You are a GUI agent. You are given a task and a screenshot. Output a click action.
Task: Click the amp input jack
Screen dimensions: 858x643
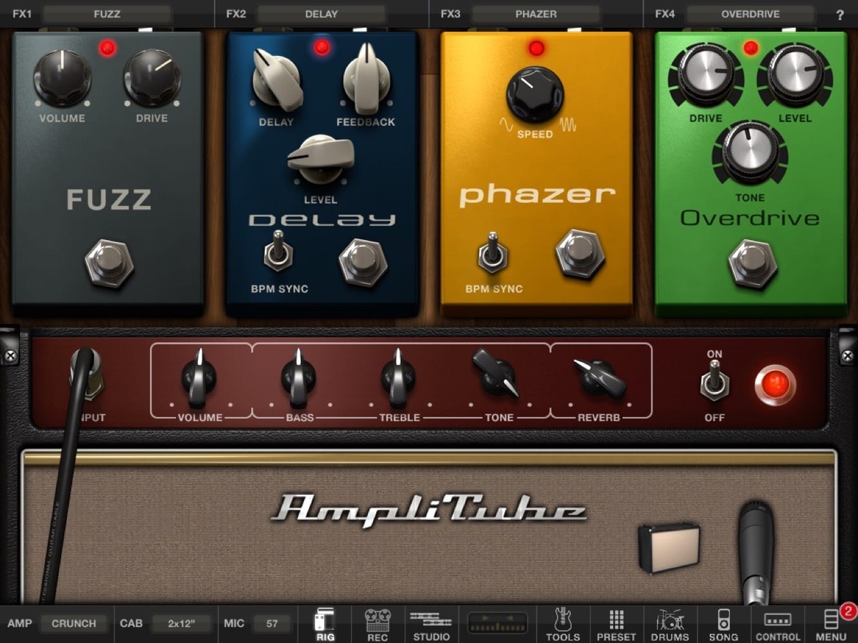pyautogui.click(x=86, y=373)
